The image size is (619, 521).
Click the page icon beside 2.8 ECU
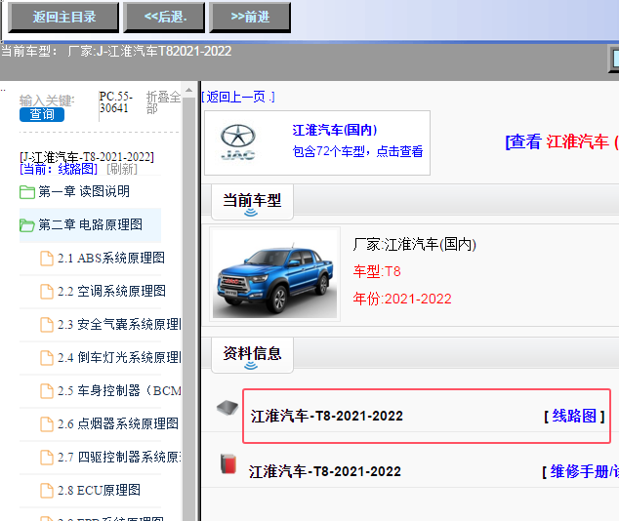tap(47, 490)
